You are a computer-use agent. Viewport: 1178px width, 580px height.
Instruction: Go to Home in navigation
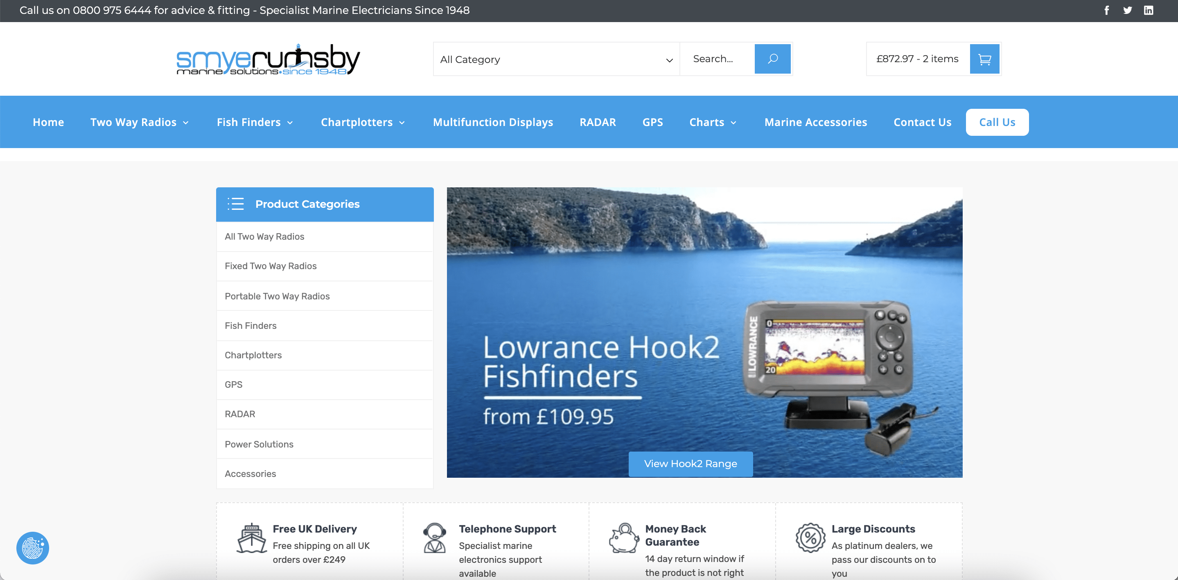click(x=48, y=122)
